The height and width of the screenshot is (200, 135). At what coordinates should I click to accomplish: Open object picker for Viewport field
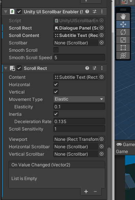pyautogui.click(x=102, y=139)
